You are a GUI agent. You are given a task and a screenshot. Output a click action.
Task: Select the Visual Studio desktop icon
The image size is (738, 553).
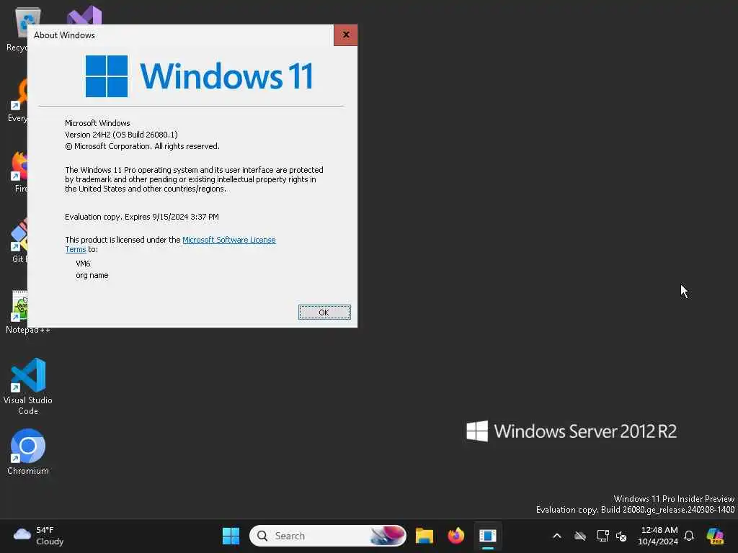[x=84, y=15]
